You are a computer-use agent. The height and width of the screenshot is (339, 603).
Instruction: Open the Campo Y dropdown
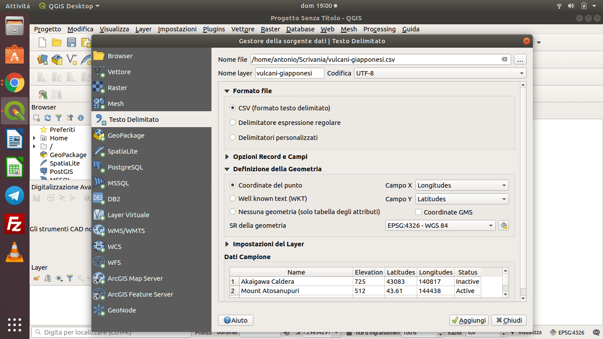(462, 199)
